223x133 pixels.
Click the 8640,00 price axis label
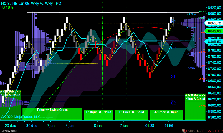tap(214, 93)
